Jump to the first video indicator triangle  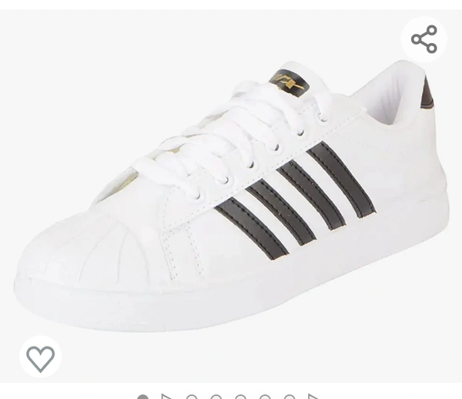pyautogui.click(x=166, y=397)
